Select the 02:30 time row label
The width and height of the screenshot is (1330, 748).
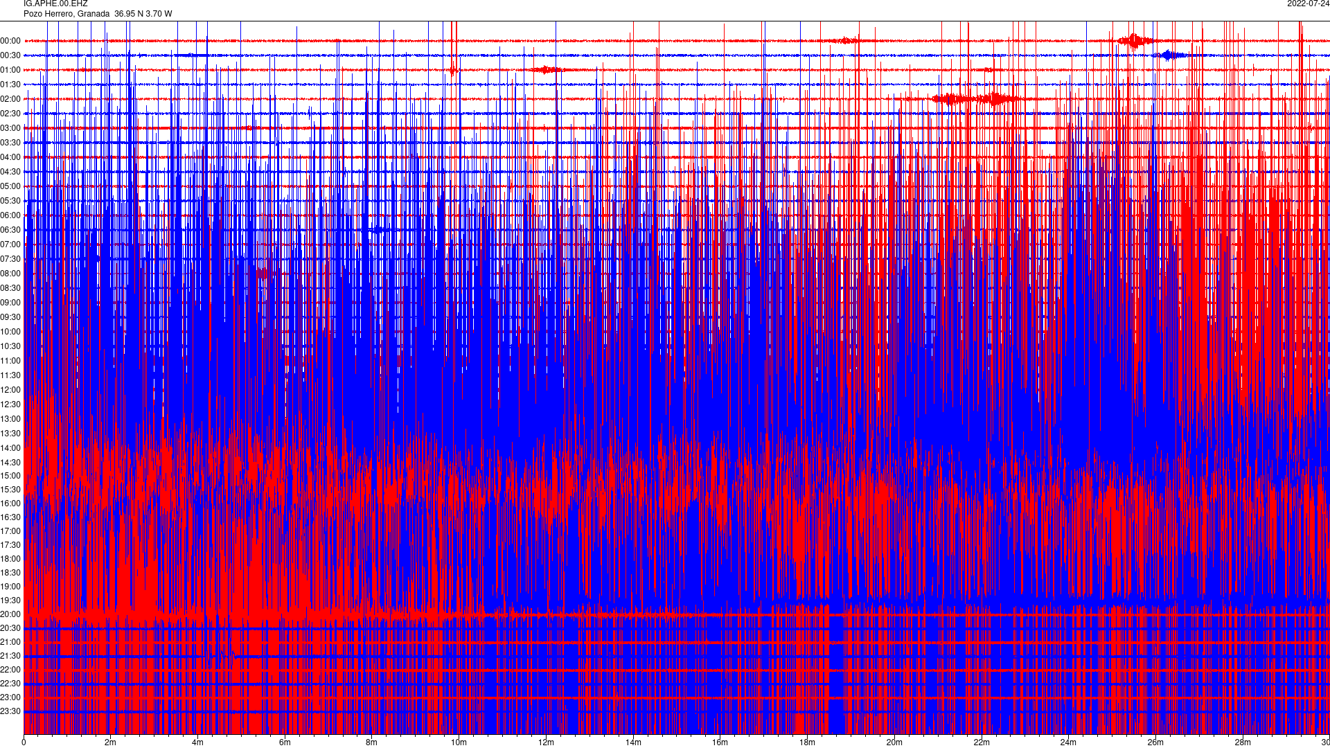pos(10,114)
